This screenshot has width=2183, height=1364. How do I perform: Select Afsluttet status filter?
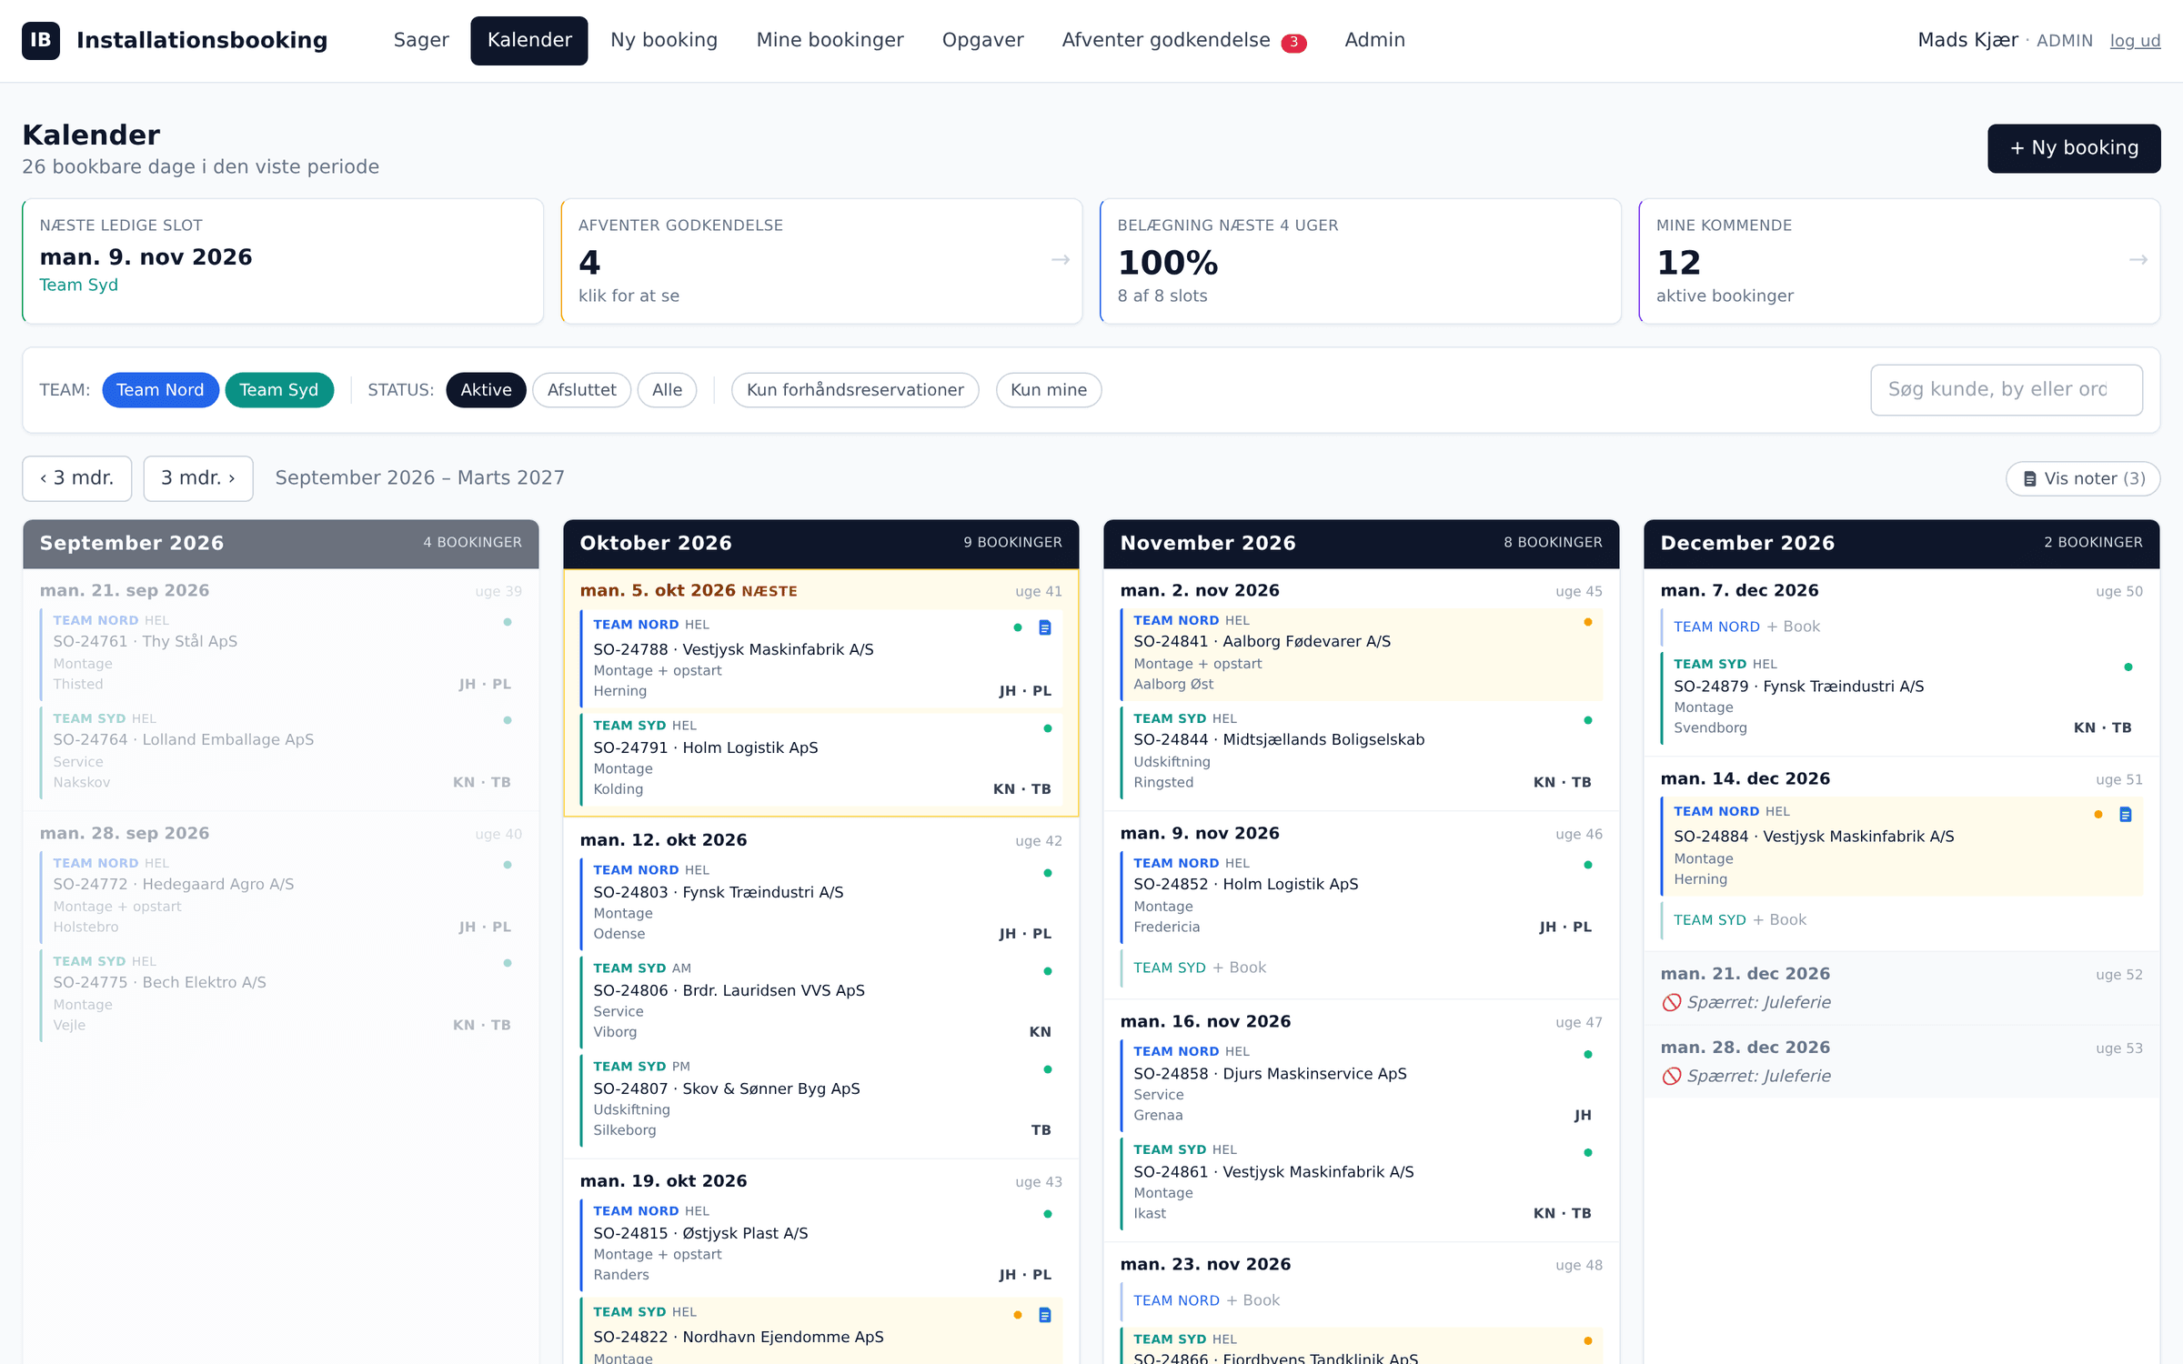(582, 390)
